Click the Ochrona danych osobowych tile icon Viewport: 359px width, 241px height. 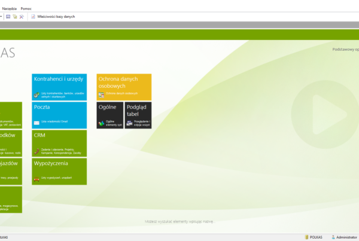point(101,94)
